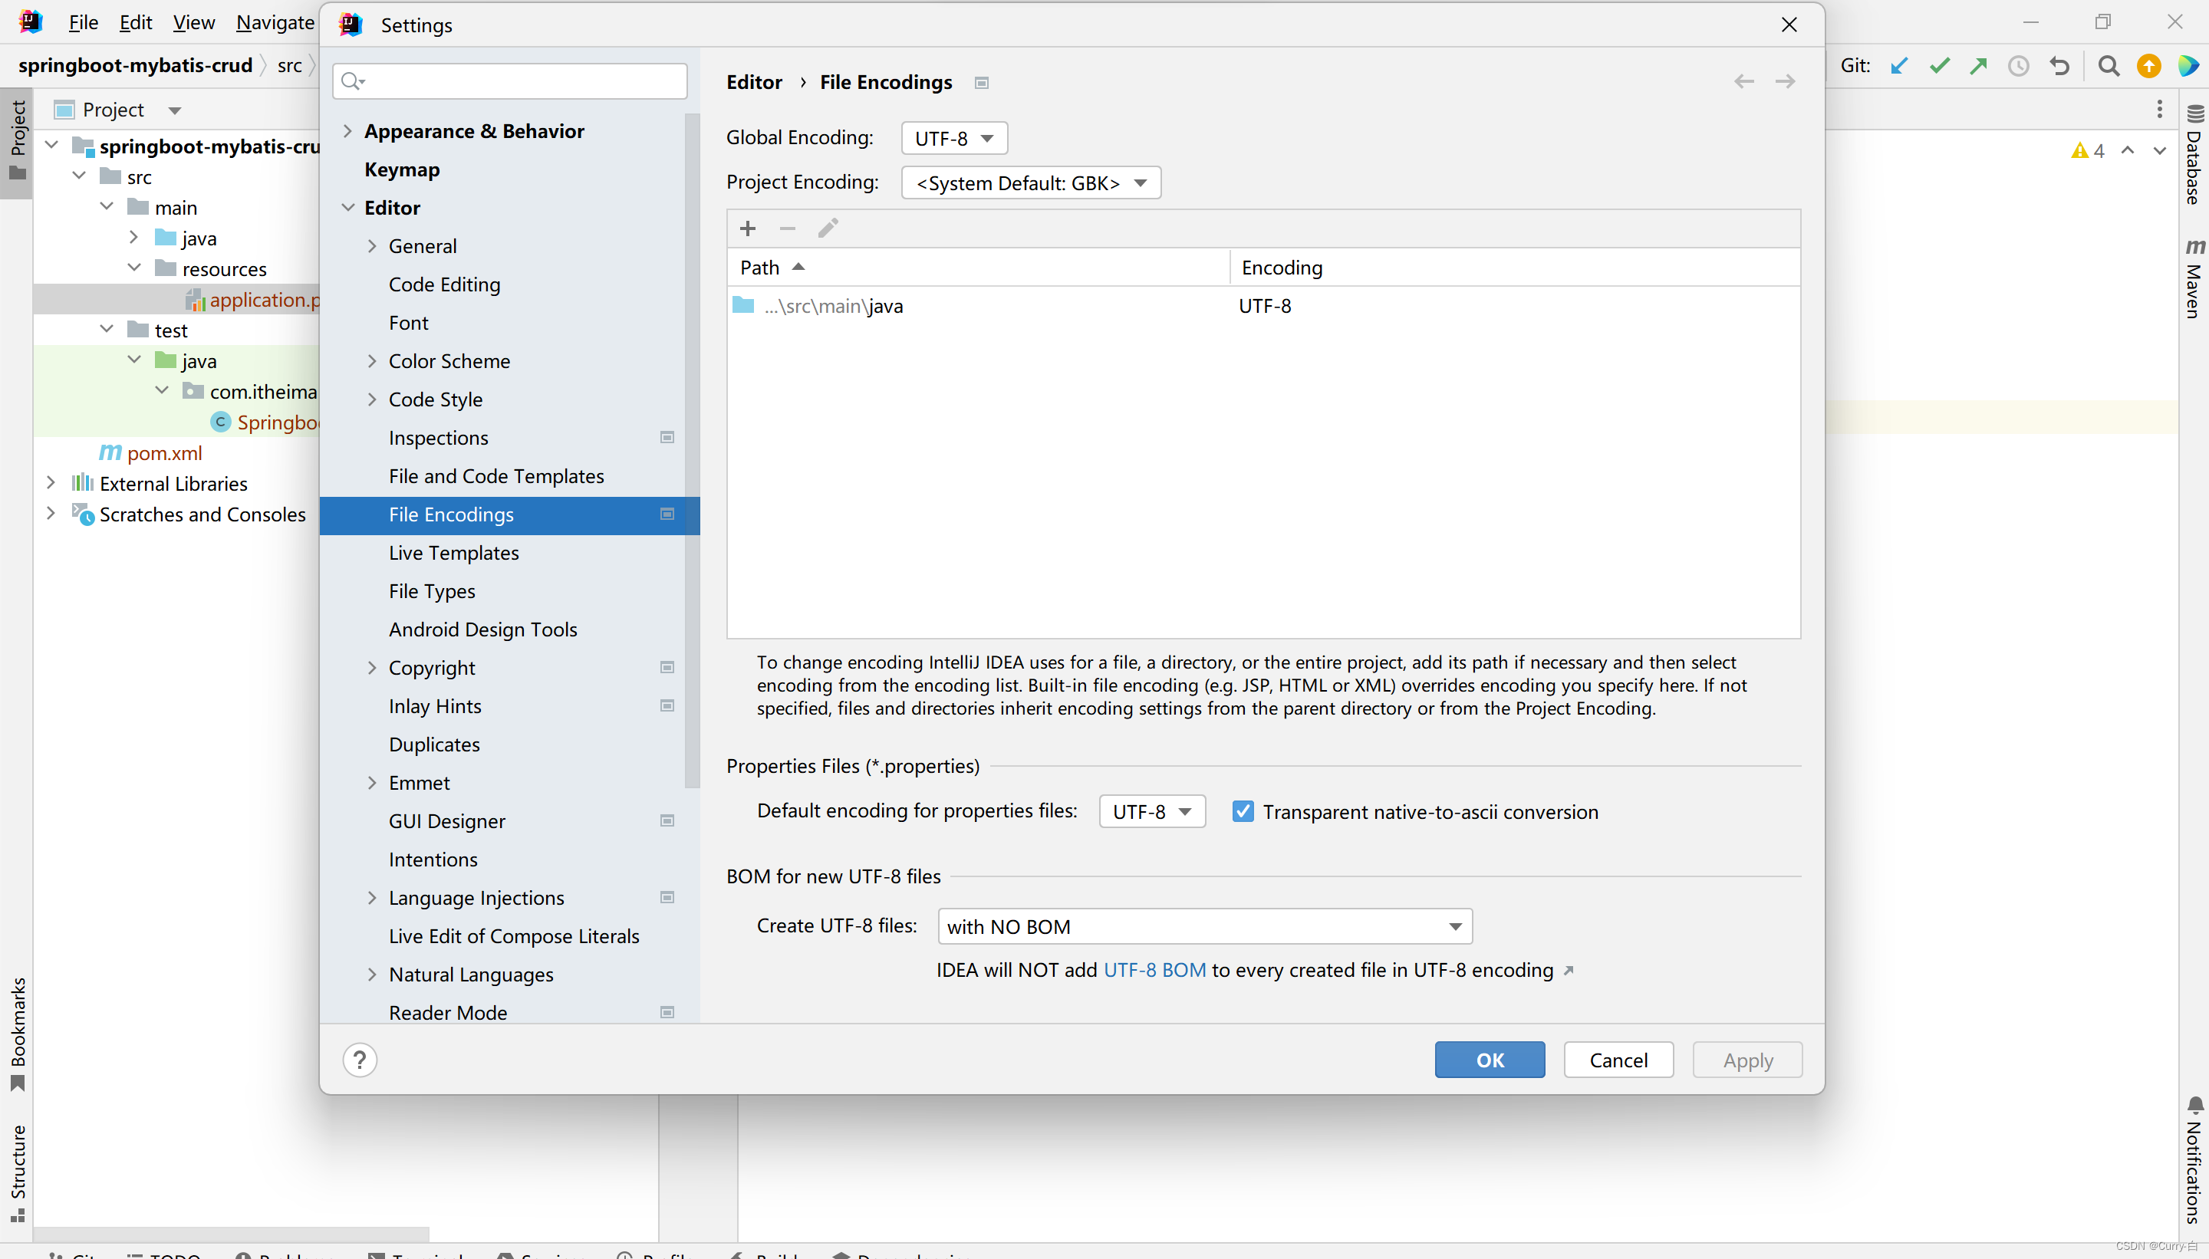Click the settings search input field

[519, 81]
